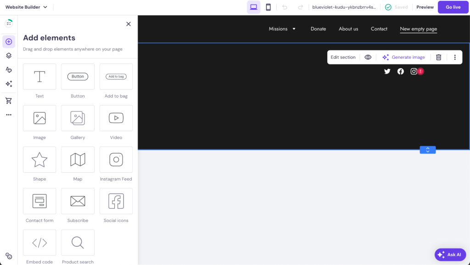Viewport: 470px width, 265px height.
Task: Delete the section using the trash icon
Action: 438,57
